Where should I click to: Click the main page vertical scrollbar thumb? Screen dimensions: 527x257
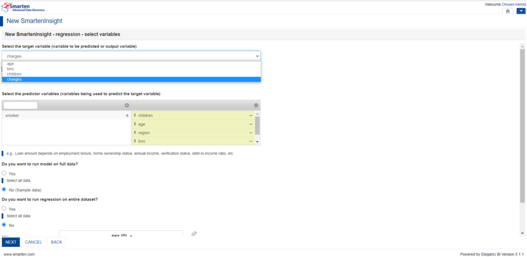point(522,126)
